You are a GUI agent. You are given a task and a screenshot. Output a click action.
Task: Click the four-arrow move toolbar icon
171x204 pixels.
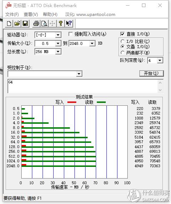[53, 24]
